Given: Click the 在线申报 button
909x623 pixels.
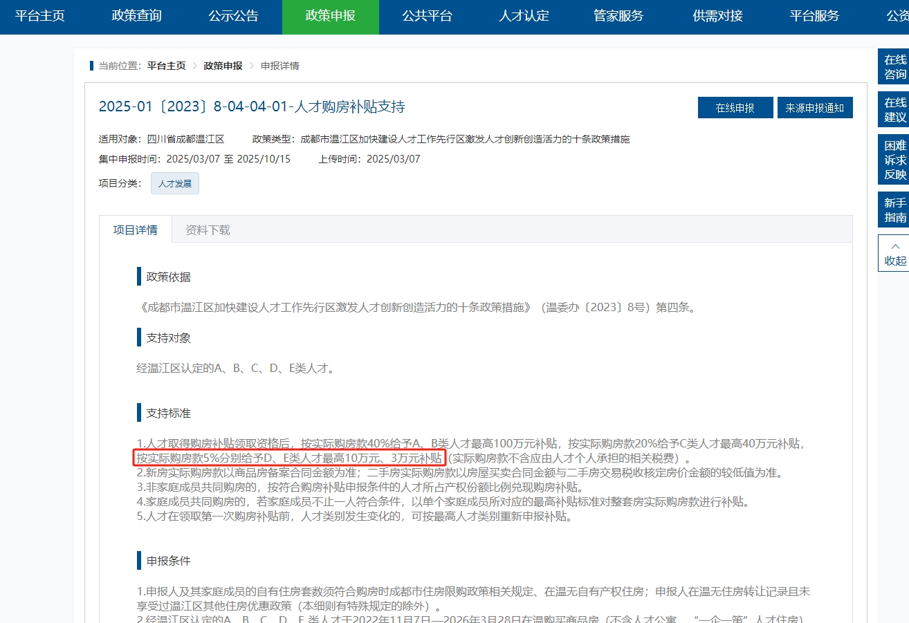Looking at the screenshot, I should click(x=735, y=108).
